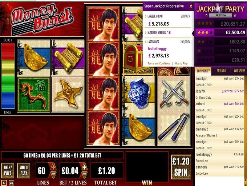Open the Terms and Conditions link

click(159, 63)
